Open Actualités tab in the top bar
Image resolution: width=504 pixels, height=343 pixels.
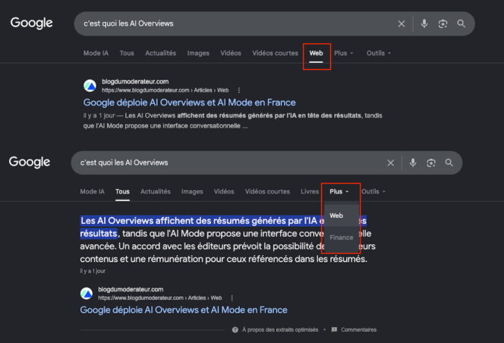click(x=160, y=53)
